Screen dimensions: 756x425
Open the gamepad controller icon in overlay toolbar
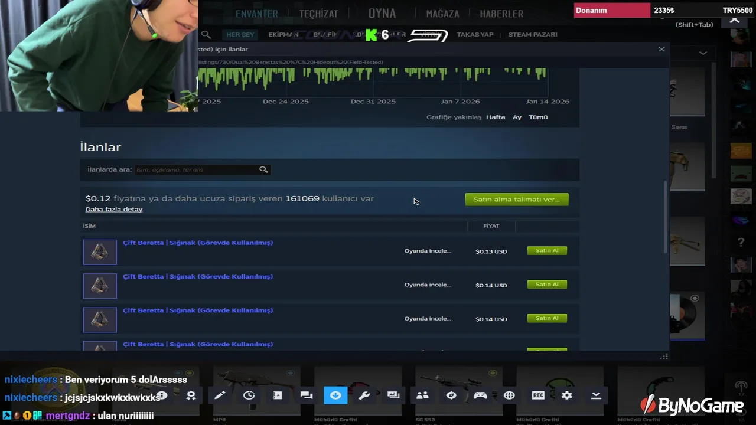tap(480, 395)
